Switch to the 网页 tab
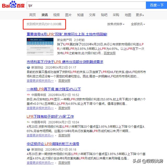Screen dimensions: 167x167 point(33,15)
